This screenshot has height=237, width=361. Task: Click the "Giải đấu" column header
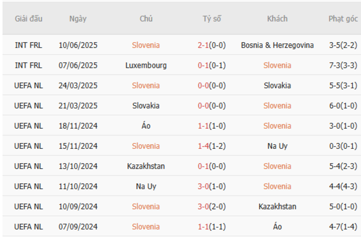28,19
